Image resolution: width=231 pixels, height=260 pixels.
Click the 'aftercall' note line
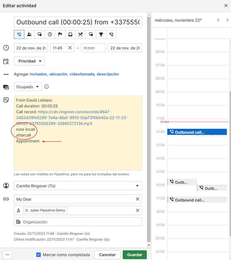tap(23, 135)
